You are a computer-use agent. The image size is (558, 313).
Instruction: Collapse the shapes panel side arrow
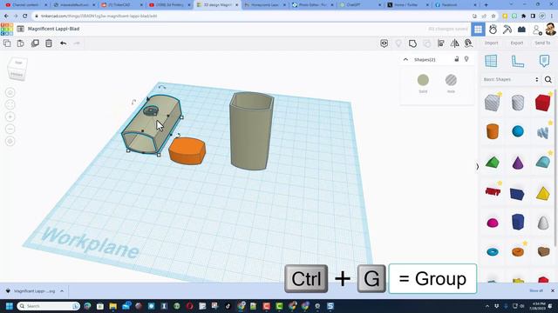(477, 166)
